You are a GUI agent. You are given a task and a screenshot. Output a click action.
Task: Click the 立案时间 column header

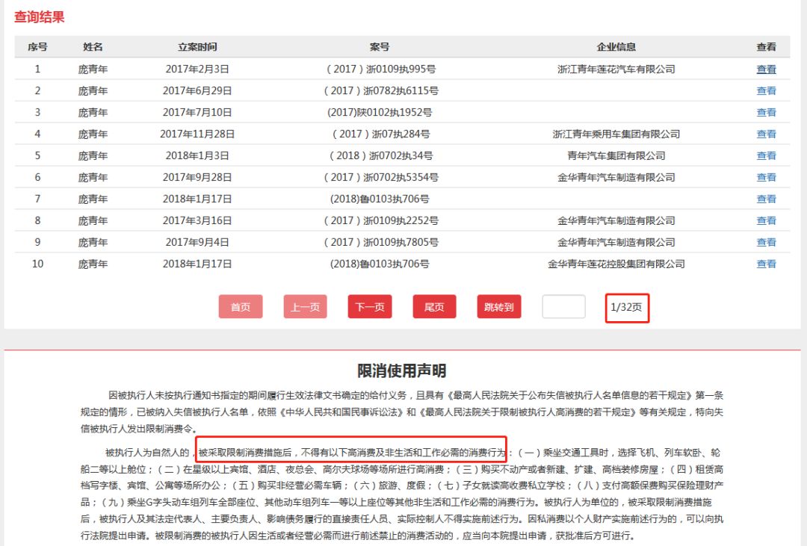[x=197, y=47]
